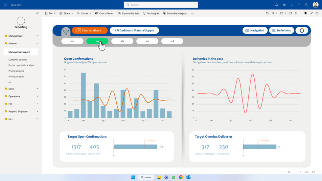Open Customer analysis report
The image size is (322, 181).
pos(18,60)
